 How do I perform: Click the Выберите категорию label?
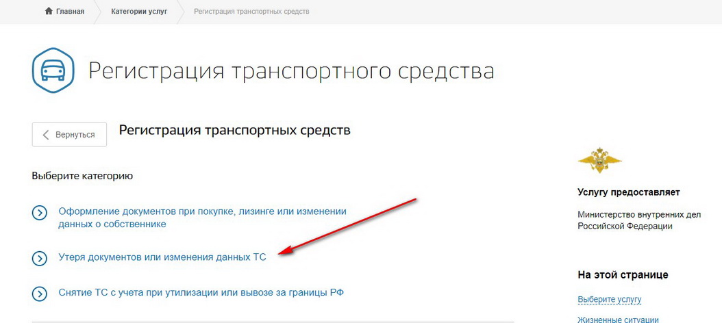(82, 176)
